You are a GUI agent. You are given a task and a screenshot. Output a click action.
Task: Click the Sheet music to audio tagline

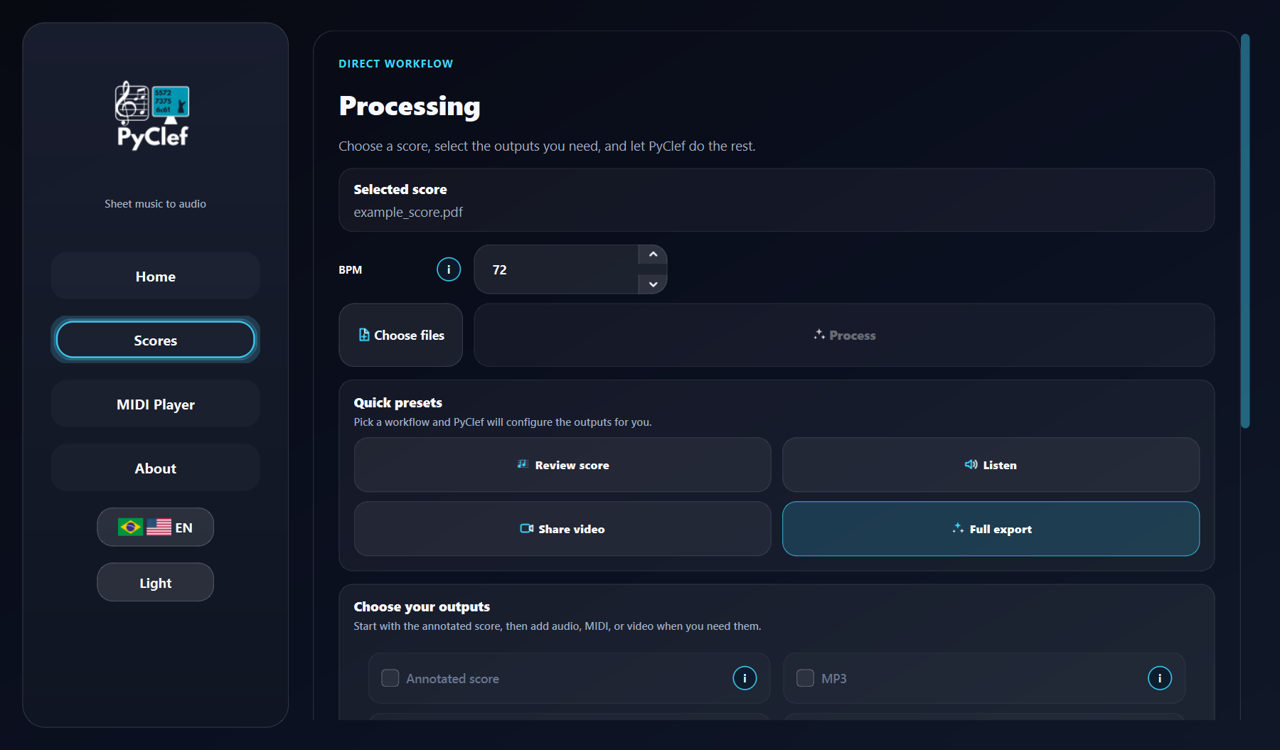click(x=155, y=204)
